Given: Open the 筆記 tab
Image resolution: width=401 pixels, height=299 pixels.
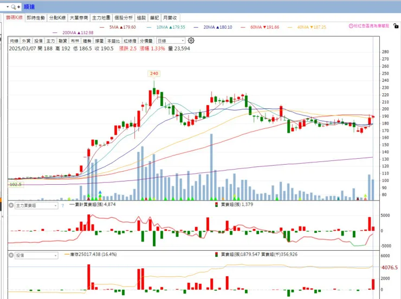Looking at the screenshot, I should click(154, 18).
